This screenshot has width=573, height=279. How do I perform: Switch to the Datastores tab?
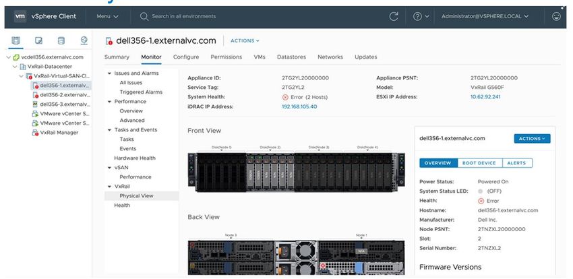coord(291,57)
